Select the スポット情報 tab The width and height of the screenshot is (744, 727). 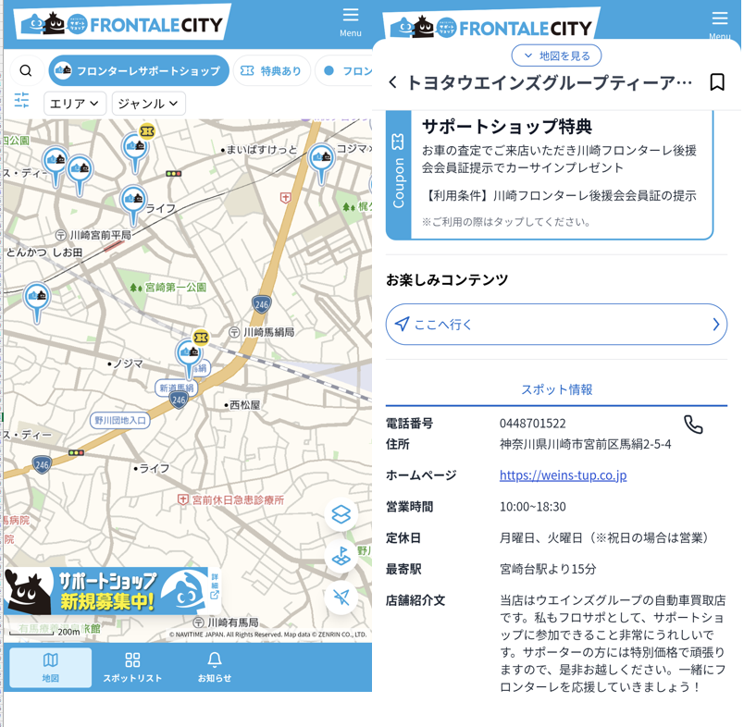(x=556, y=389)
